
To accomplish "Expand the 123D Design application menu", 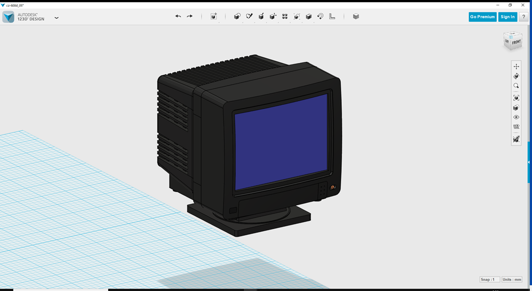I will point(57,18).
